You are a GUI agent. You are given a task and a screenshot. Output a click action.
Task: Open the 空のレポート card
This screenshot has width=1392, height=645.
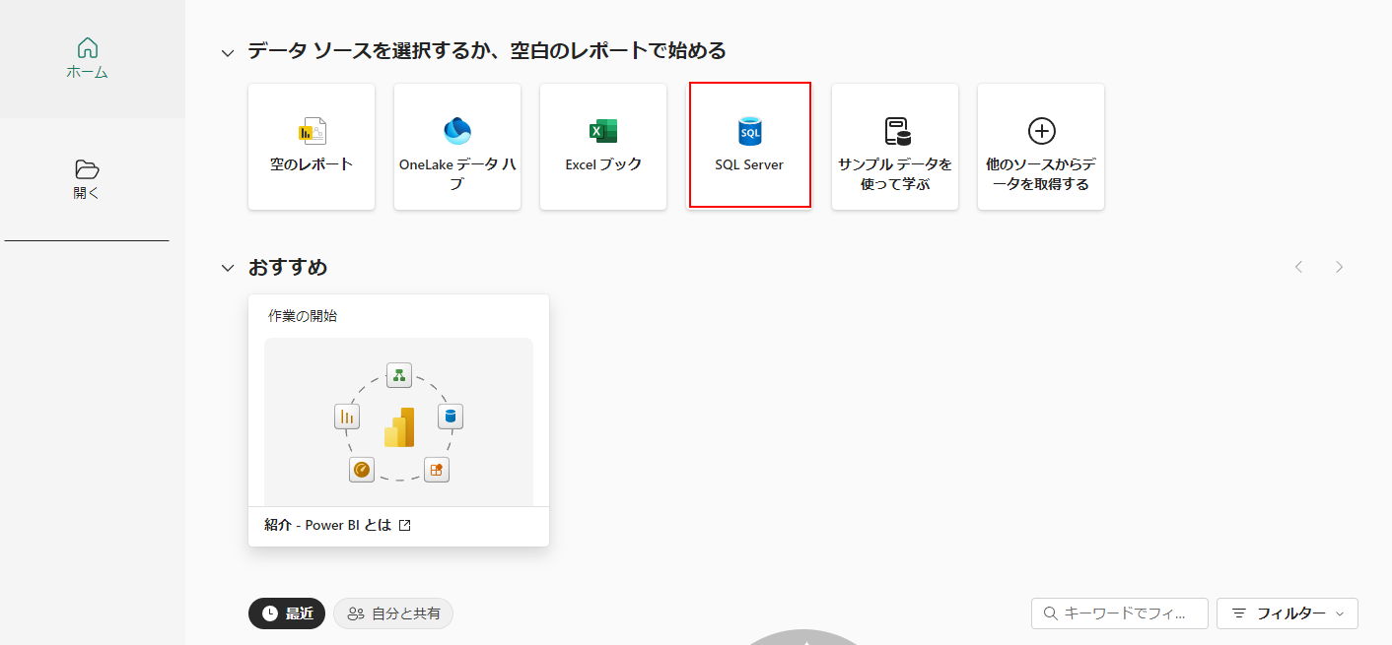(x=311, y=146)
